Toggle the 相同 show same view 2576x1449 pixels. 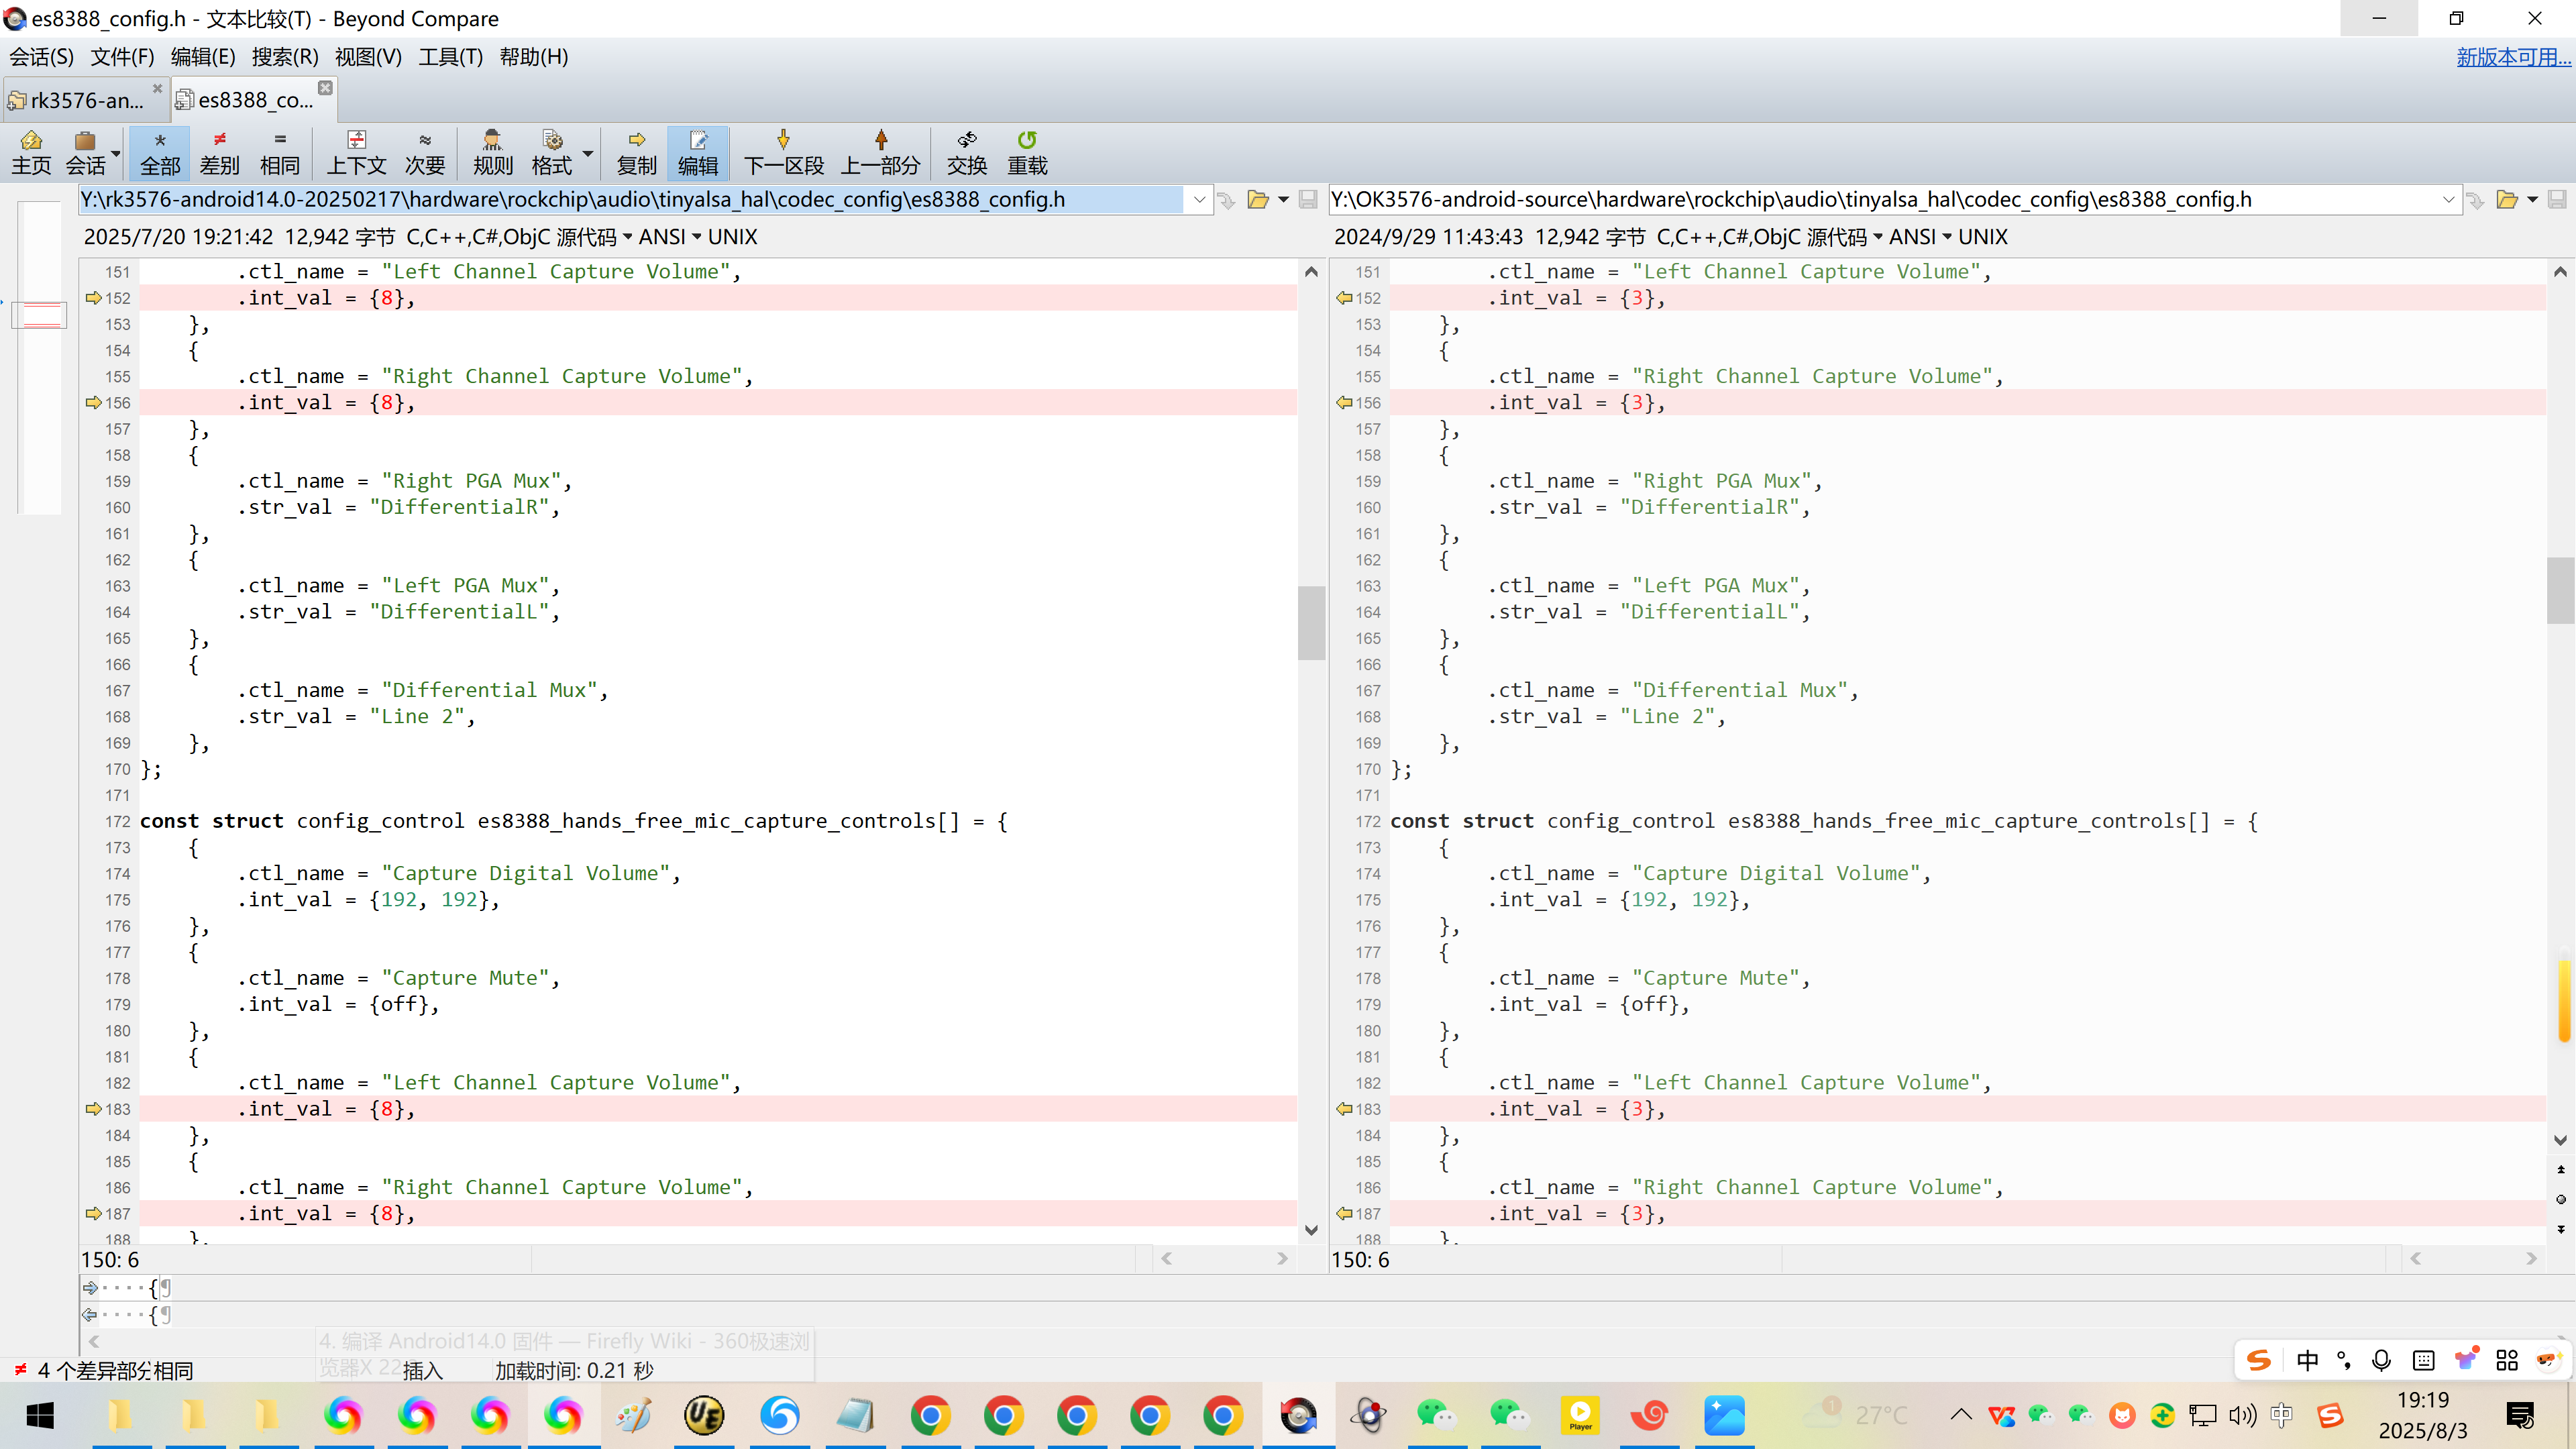point(280,153)
